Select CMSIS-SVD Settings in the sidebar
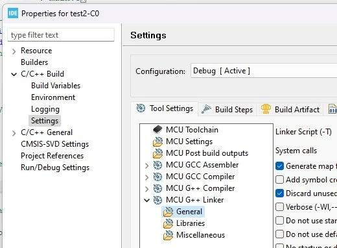The height and width of the screenshot is (248, 337). [x=55, y=144]
